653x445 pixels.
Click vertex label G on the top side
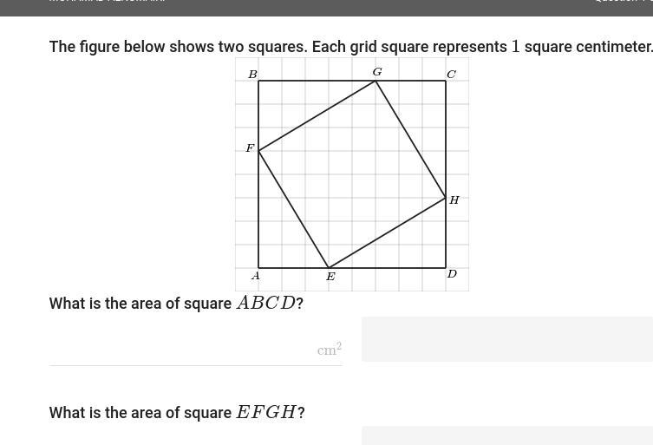(x=377, y=72)
